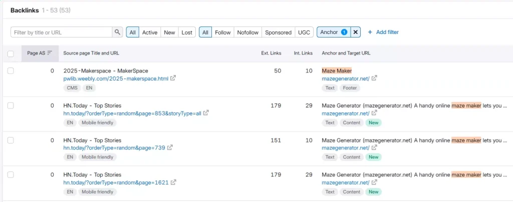Tick the select-all checkbox in table header
The width and height of the screenshot is (513, 202).
click(11, 53)
